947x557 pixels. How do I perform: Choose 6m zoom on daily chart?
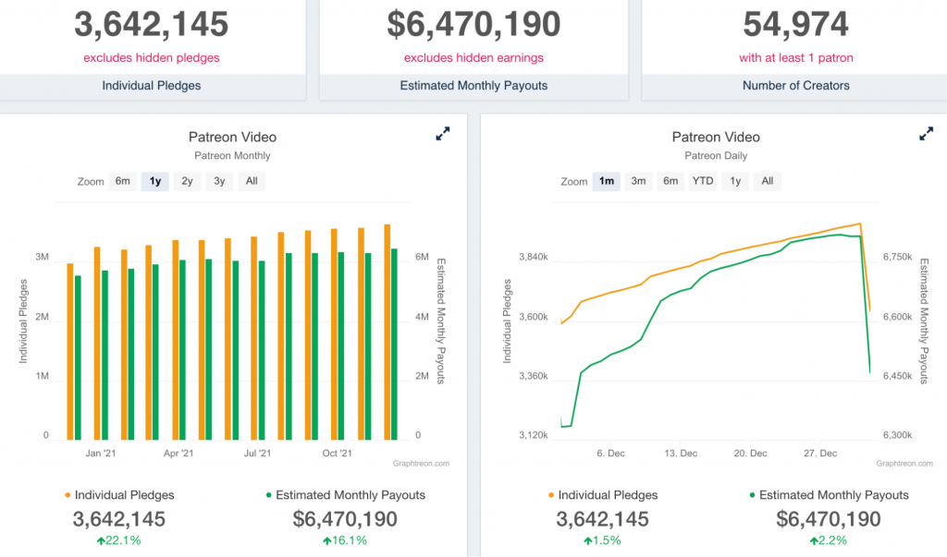670,181
